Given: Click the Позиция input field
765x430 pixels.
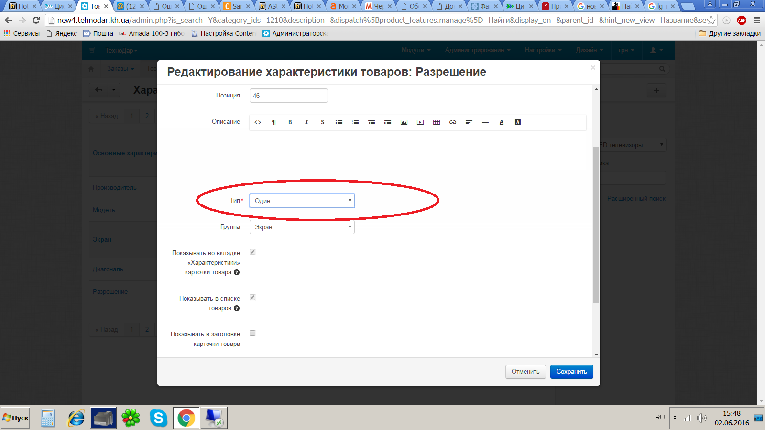Looking at the screenshot, I should pyautogui.click(x=289, y=96).
